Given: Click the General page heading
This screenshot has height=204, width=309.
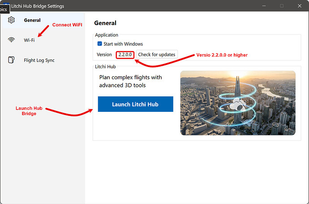Looking at the screenshot, I should point(105,23).
